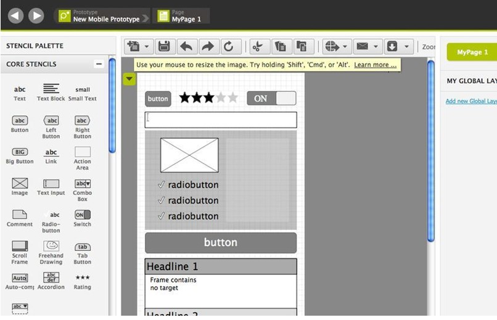This screenshot has height=320, width=497.
Task: Choose the Scroll Frame stencil
Action: click(x=20, y=249)
